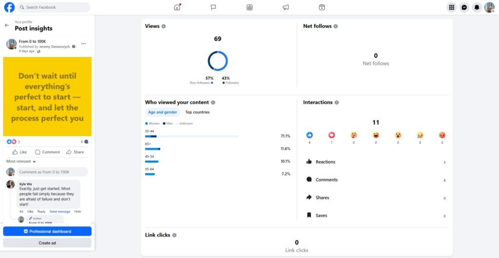
Task: Expand the Most relevant comment sort dropdown
Action: click(x=21, y=162)
